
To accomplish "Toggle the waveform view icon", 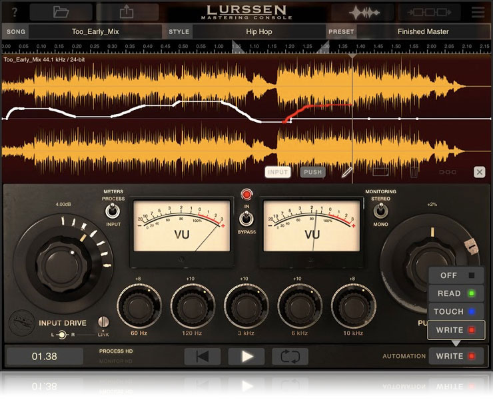I will [x=364, y=12].
